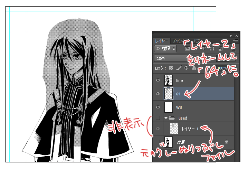Select the レイヤー 1 thumbnail
The height and width of the screenshot is (170, 248).
(x=174, y=129)
